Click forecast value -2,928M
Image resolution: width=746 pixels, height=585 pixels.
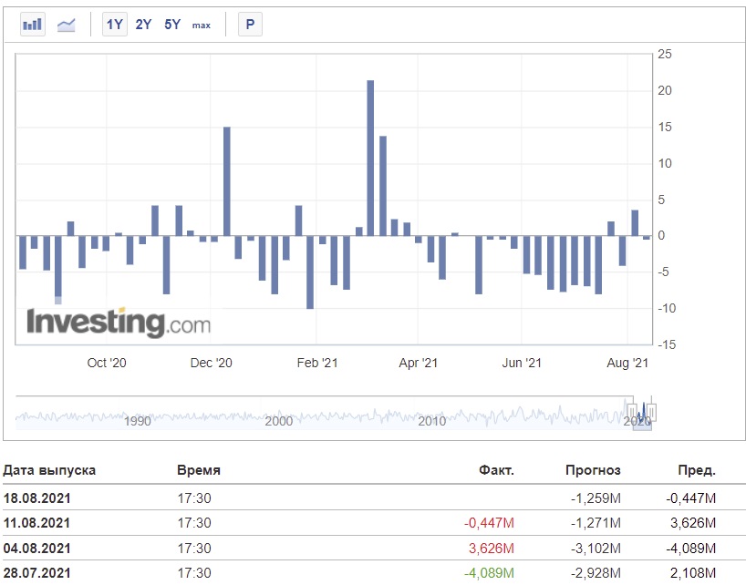point(596,573)
